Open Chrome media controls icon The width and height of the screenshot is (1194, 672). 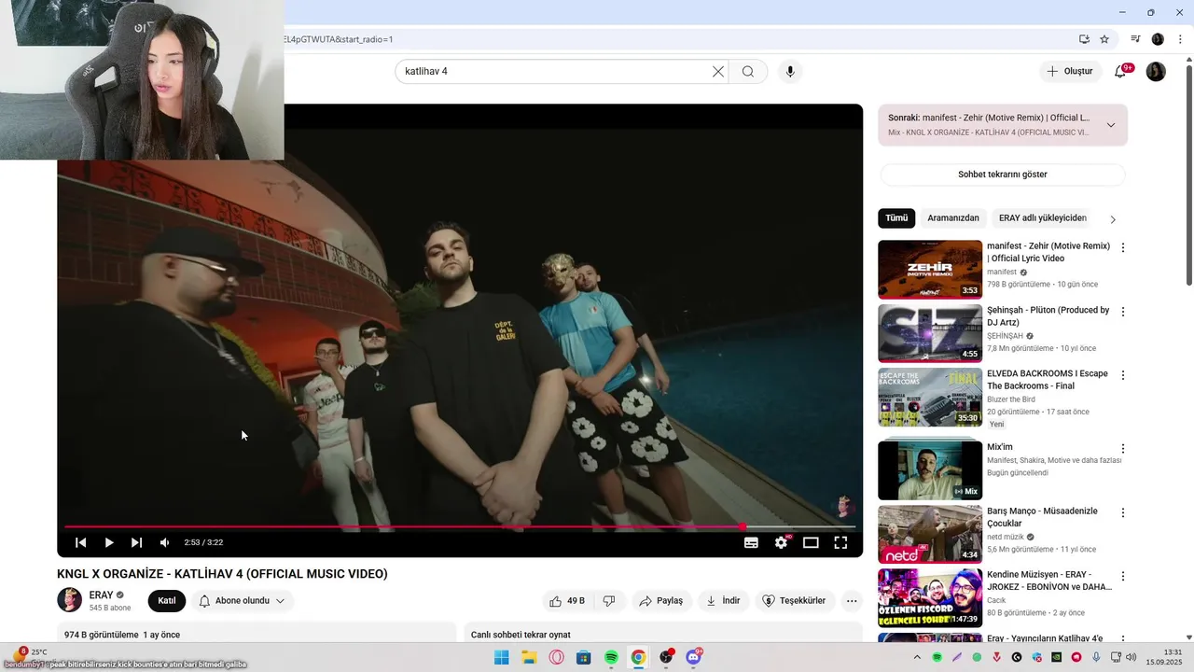tap(1135, 39)
